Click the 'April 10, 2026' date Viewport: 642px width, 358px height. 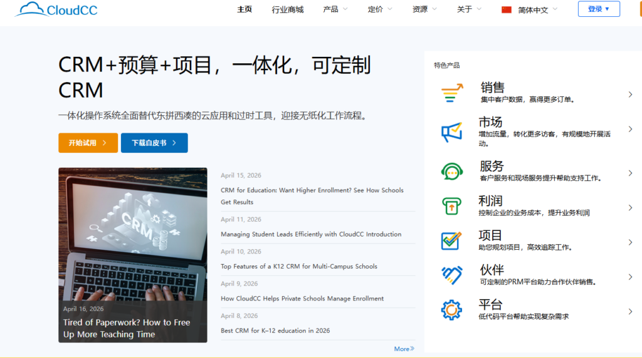[241, 252]
